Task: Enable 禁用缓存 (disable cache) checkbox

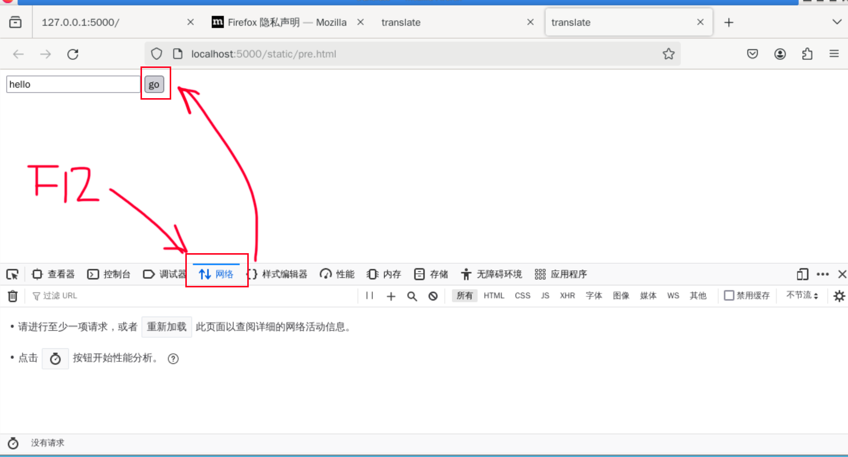Action: [x=729, y=295]
